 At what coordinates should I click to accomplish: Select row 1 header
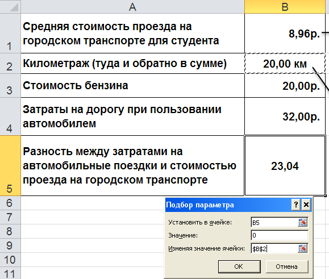click(10, 34)
